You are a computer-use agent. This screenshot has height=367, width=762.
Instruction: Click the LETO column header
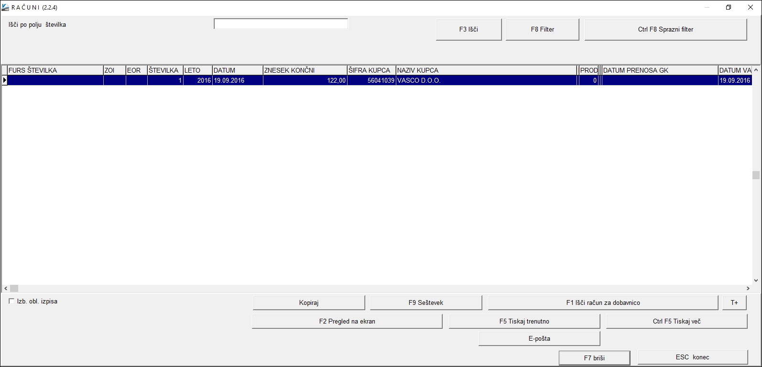tap(197, 70)
